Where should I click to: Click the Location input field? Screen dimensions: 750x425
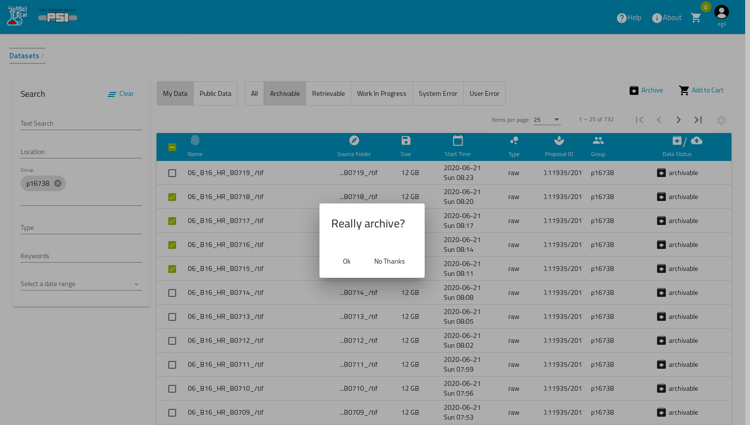point(81,152)
